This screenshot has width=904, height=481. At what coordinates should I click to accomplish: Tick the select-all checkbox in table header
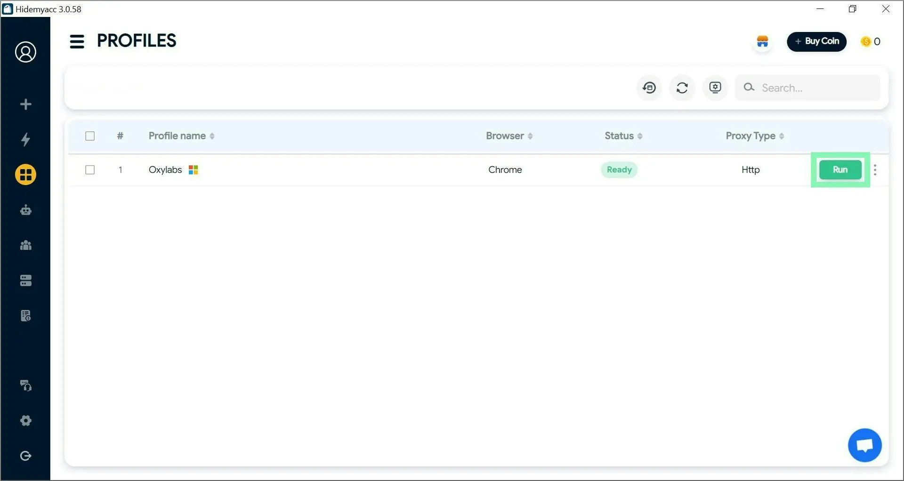click(x=90, y=136)
